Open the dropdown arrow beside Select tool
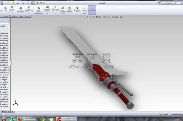The image size is (183, 121). pyautogui.click(x=35, y=3)
